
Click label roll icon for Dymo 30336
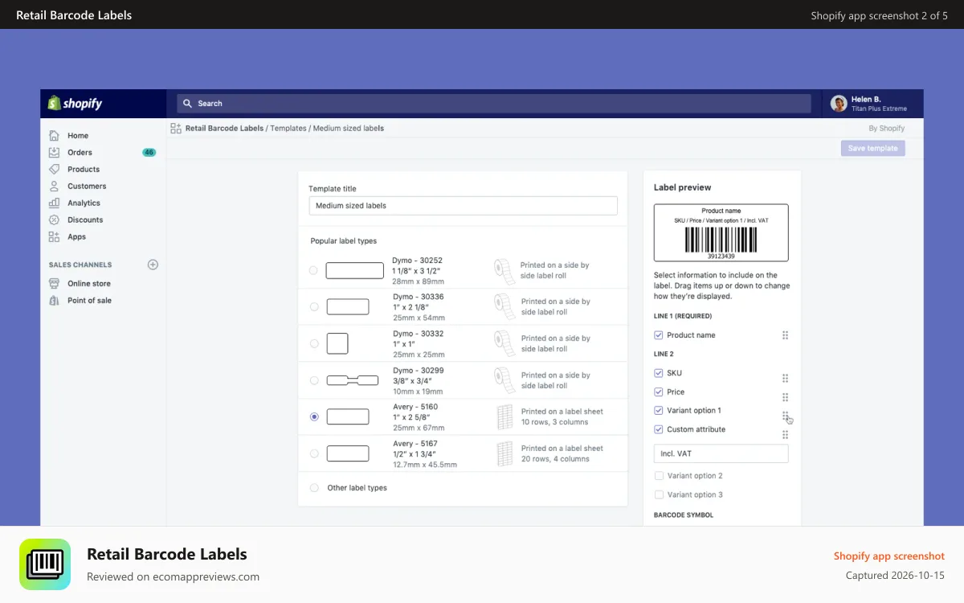point(504,306)
